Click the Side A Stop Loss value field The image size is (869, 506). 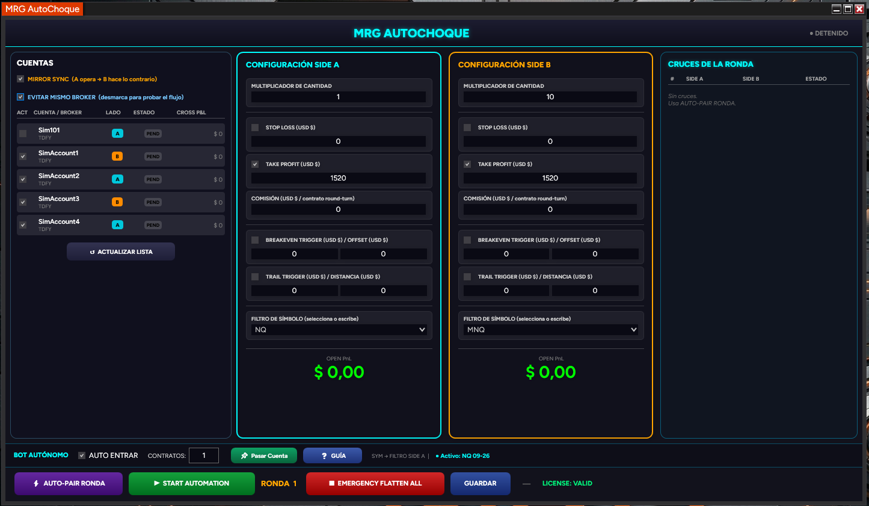(339, 141)
